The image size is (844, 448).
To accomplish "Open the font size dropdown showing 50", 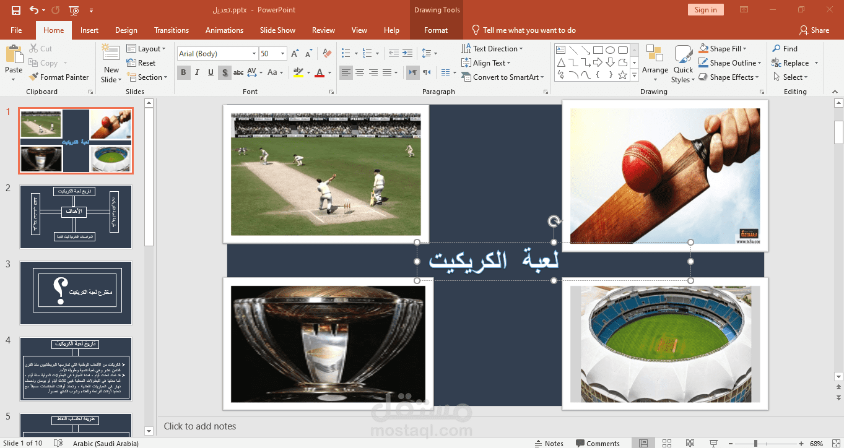I will (x=283, y=54).
